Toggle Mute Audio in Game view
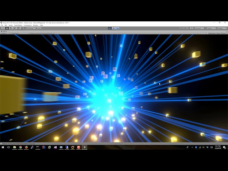Viewport: 228px width, 171px height. point(212,33)
